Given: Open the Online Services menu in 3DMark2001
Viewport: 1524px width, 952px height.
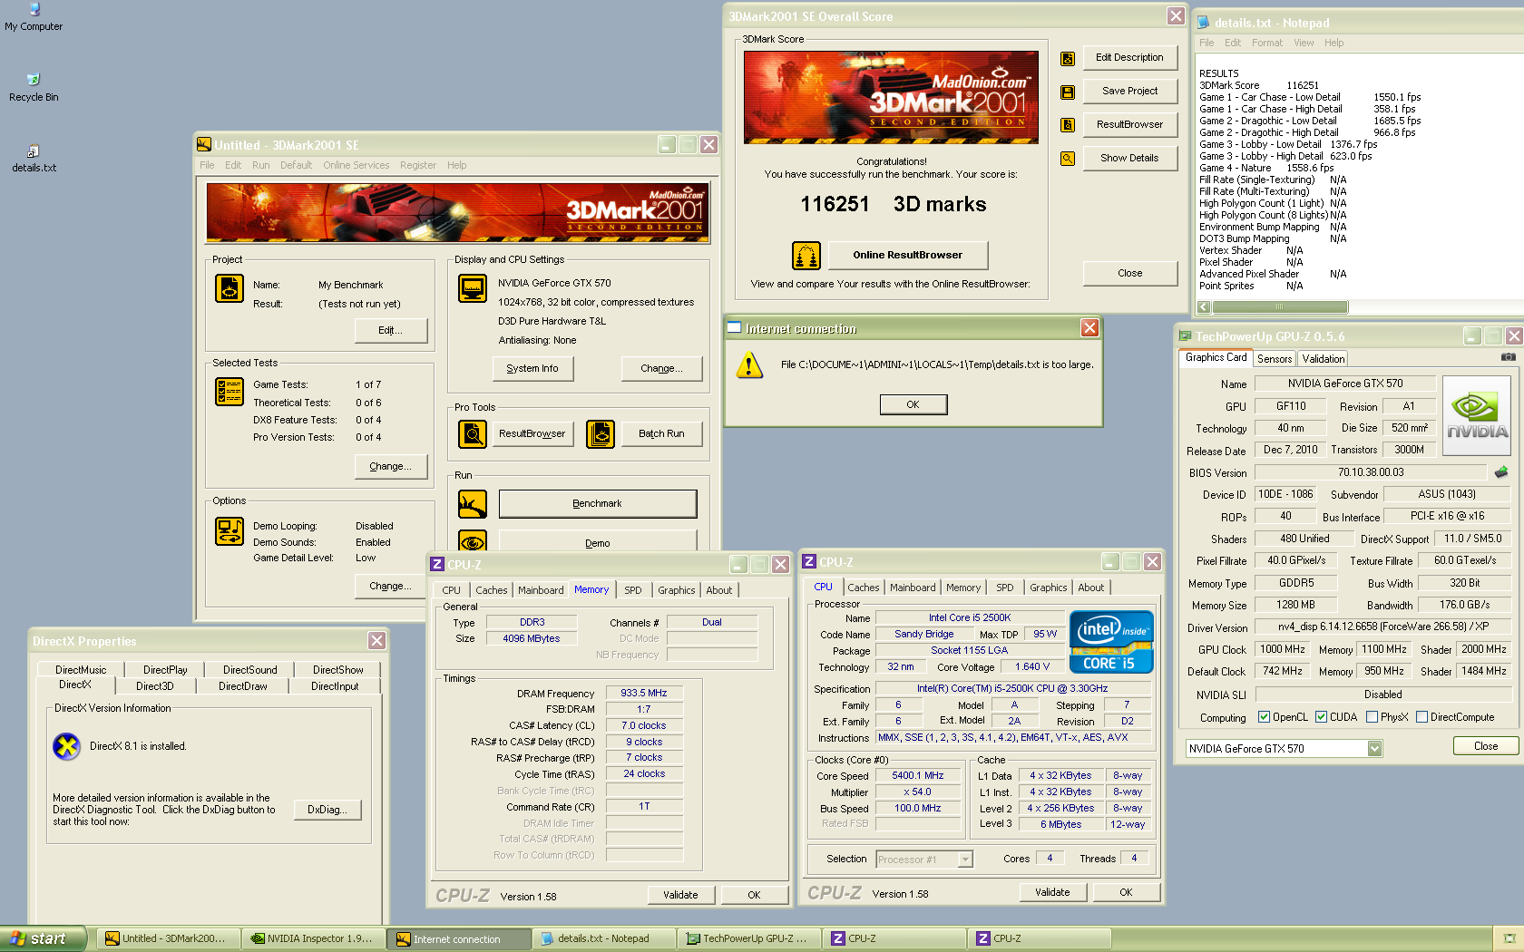Looking at the screenshot, I should pos(356,165).
